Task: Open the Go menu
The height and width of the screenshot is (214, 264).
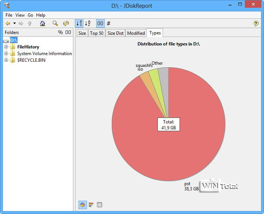Action: click(30, 15)
